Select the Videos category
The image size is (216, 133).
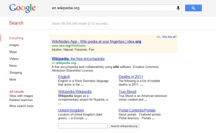[14, 59]
